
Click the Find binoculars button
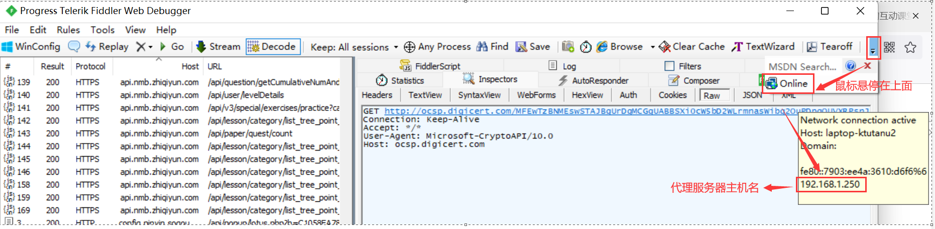point(493,47)
